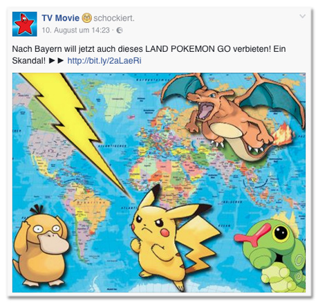This screenshot has height=303, width=318.
Task: Open the post options chevron menu
Action: coord(302,16)
